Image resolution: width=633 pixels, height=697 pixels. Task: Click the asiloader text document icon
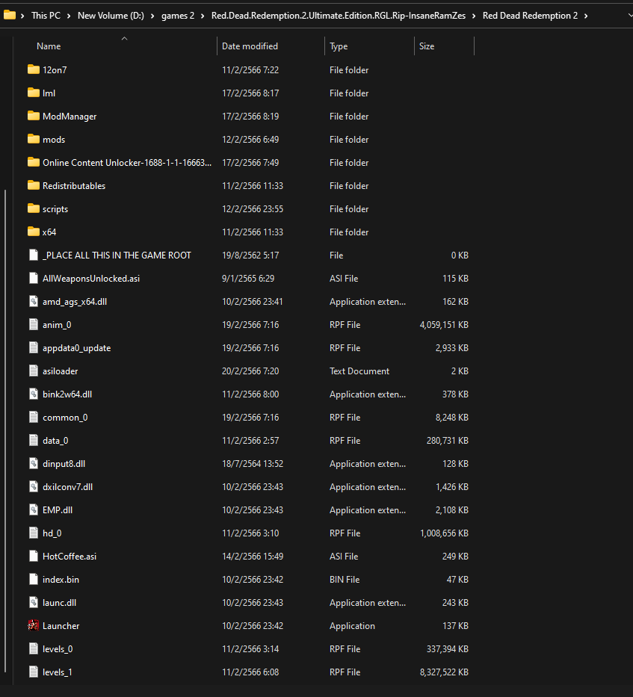click(33, 371)
